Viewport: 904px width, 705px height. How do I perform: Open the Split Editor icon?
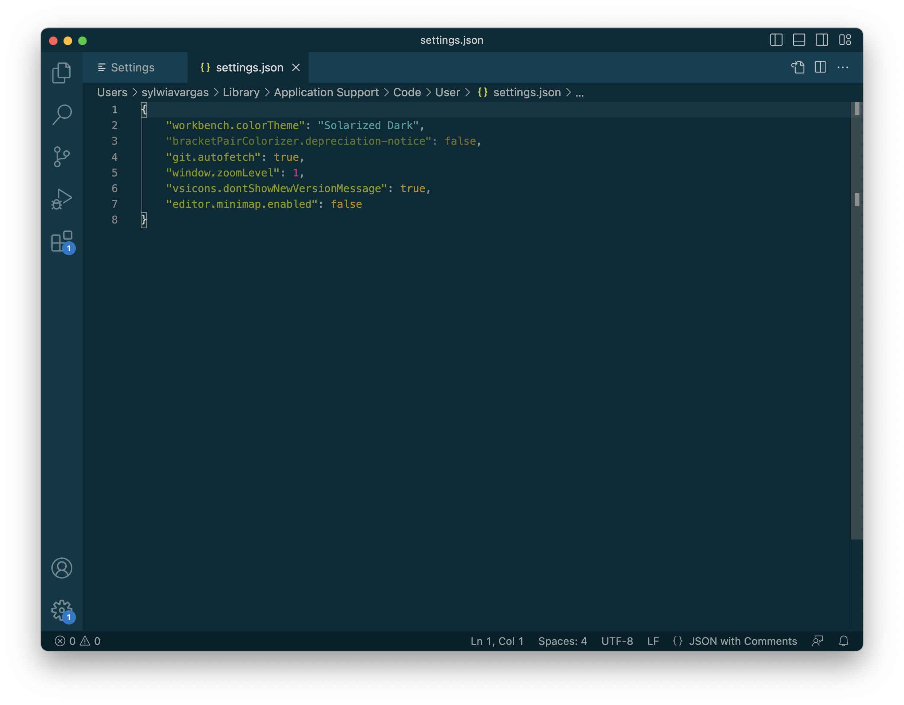pos(822,67)
